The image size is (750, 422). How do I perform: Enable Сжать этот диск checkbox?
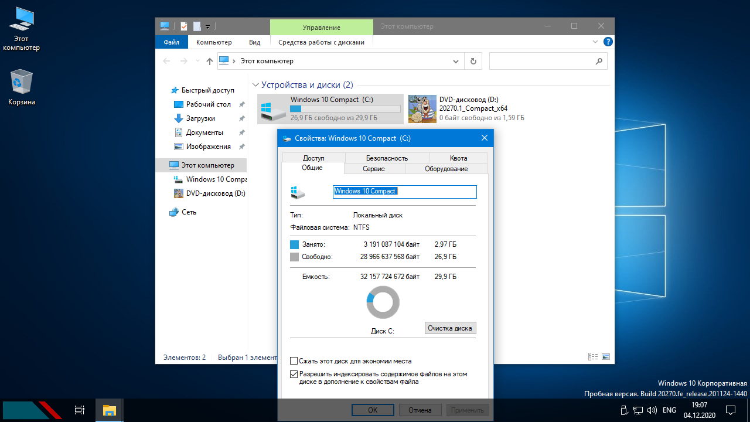294,361
